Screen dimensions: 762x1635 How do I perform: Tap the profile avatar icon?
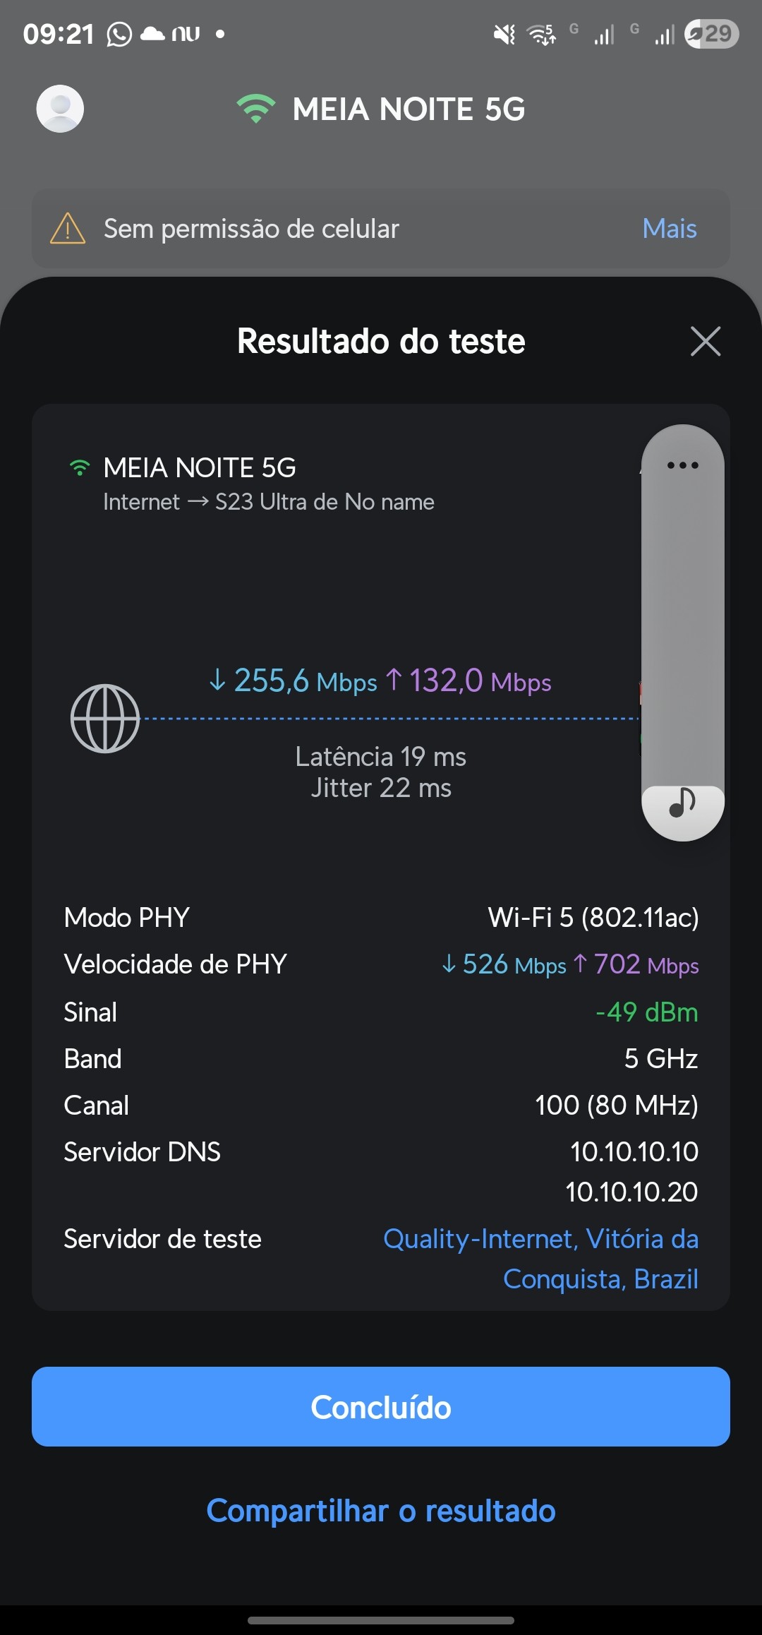click(x=60, y=109)
